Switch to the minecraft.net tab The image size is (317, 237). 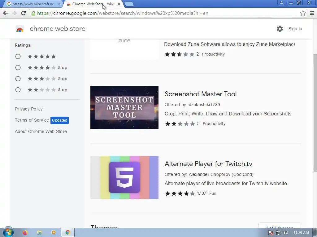pyautogui.click(x=33, y=4)
